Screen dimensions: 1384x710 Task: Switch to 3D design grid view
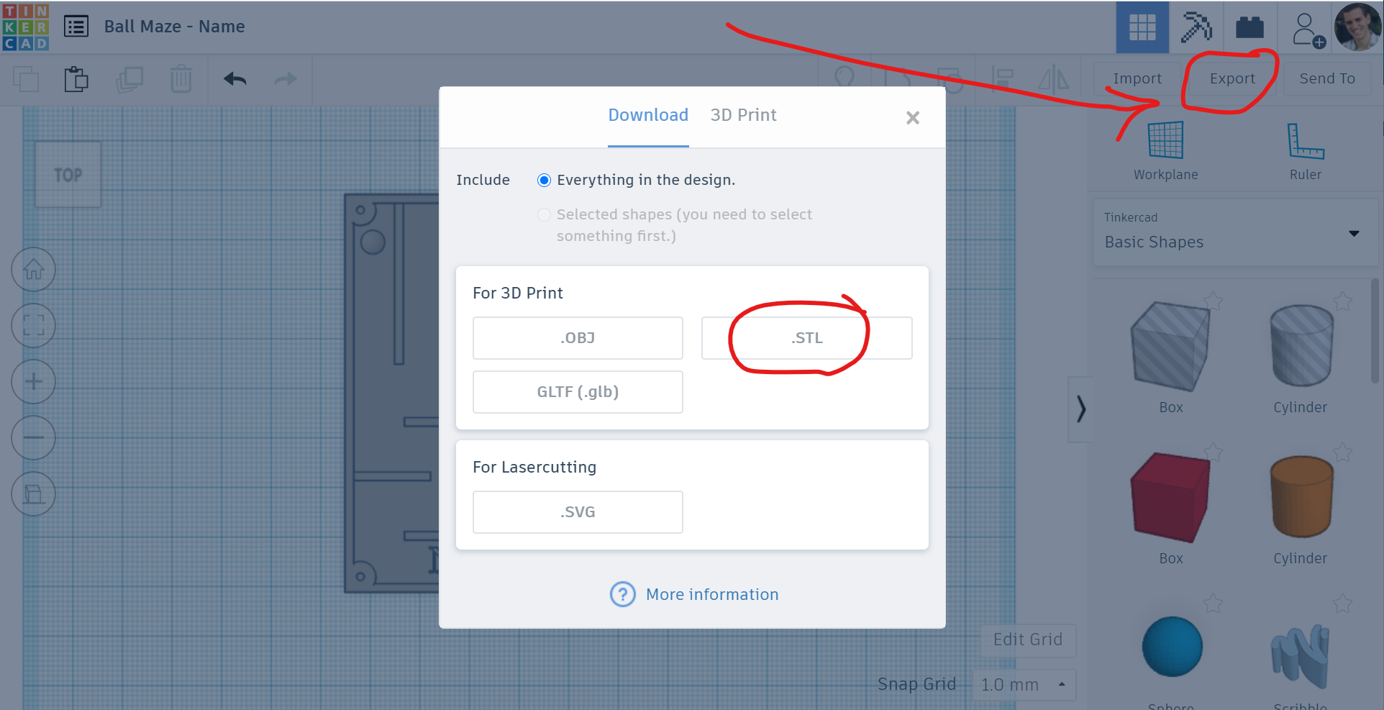coord(1142,27)
